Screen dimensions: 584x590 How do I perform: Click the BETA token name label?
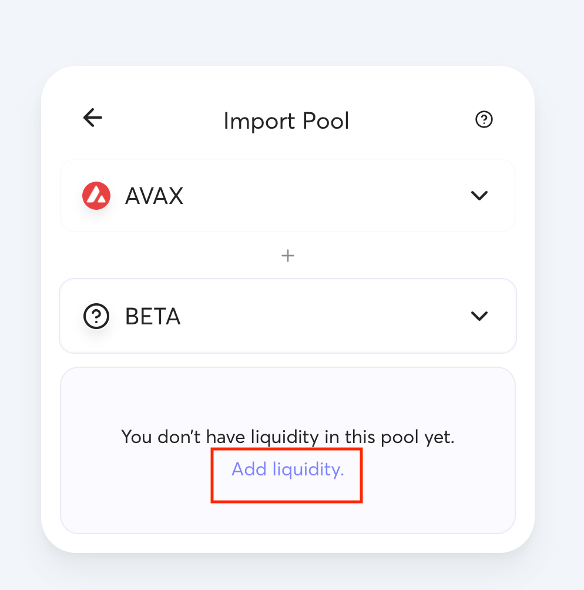pyautogui.click(x=153, y=317)
